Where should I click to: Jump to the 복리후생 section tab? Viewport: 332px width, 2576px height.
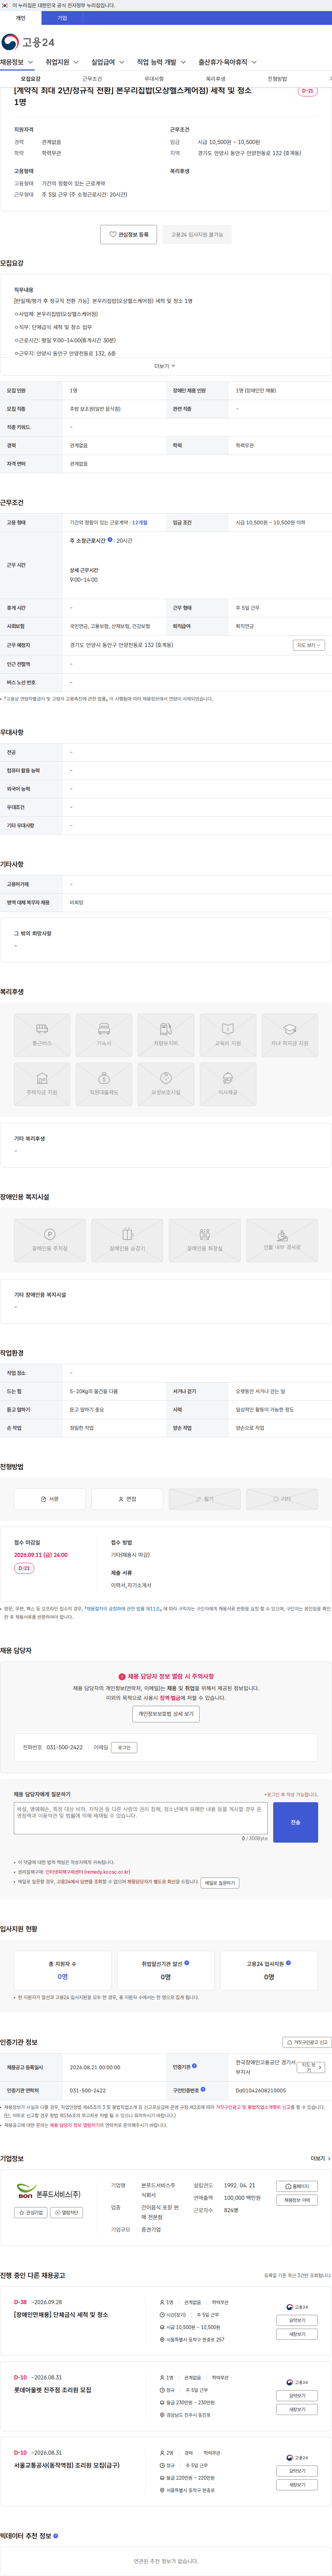[x=216, y=79]
